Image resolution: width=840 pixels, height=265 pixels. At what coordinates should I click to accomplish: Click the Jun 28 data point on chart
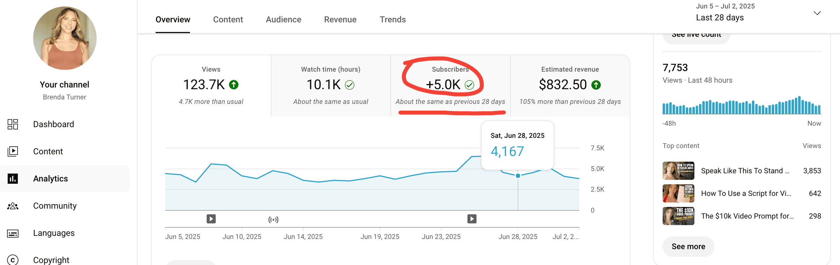pyautogui.click(x=518, y=176)
